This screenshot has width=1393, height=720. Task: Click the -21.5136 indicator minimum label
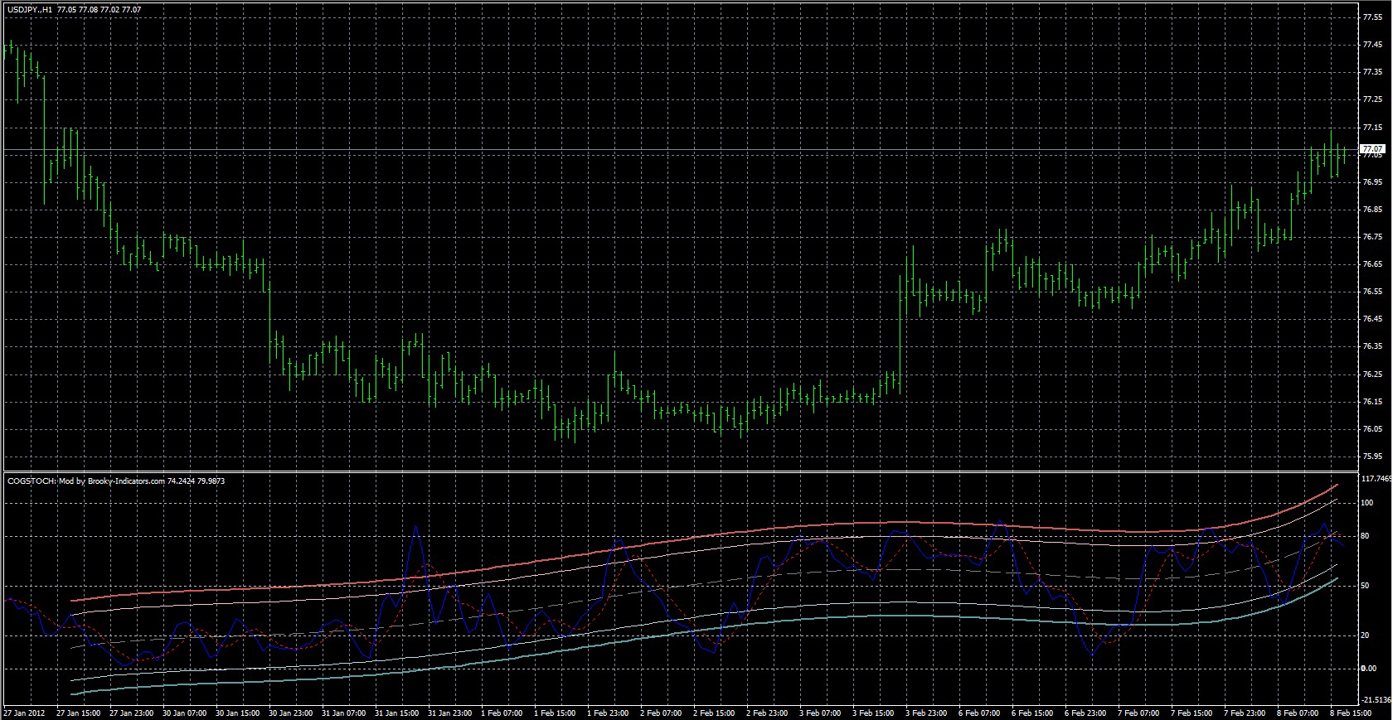coord(1376,699)
